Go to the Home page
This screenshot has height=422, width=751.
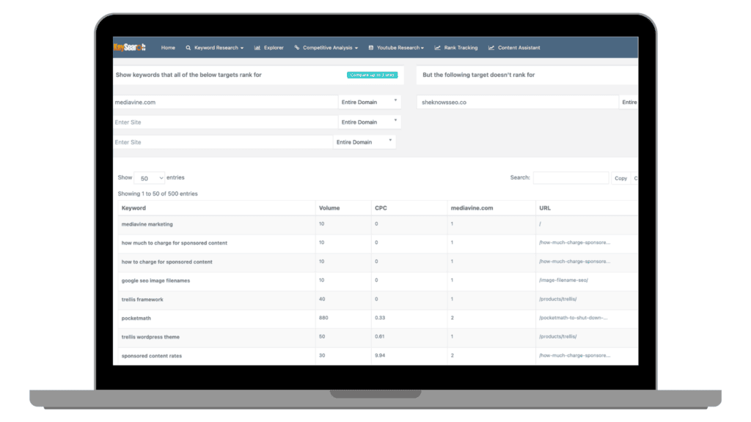(168, 48)
